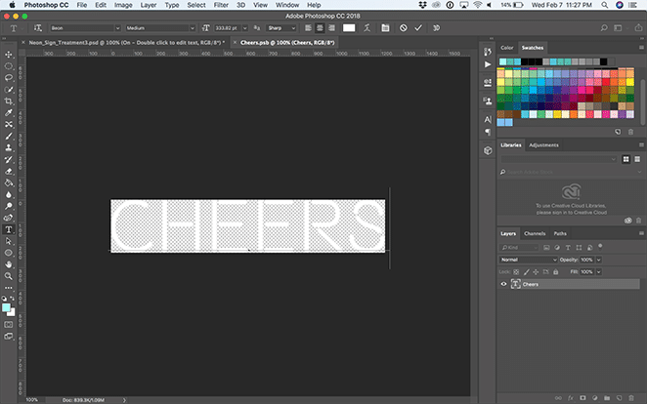The height and width of the screenshot is (404, 647).
Task: Select the Zoom tool in toolbar
Action: click(x=9, y=276)
